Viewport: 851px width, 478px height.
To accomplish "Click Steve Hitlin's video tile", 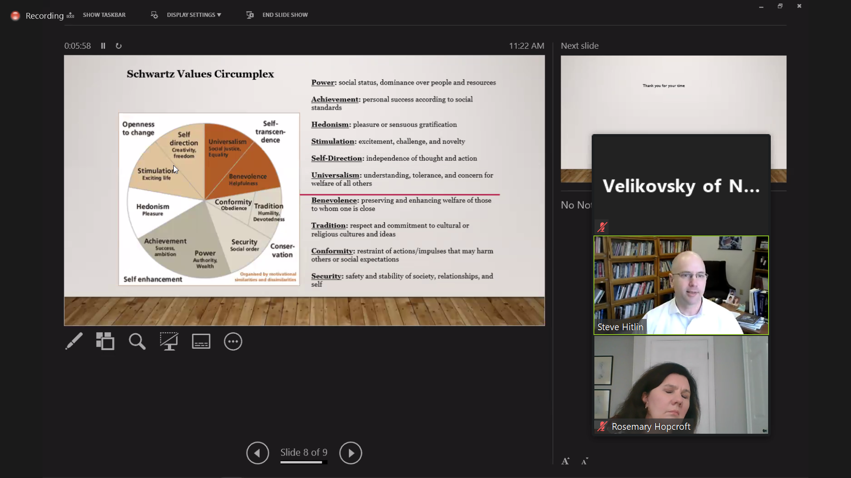I will [681, 285].
